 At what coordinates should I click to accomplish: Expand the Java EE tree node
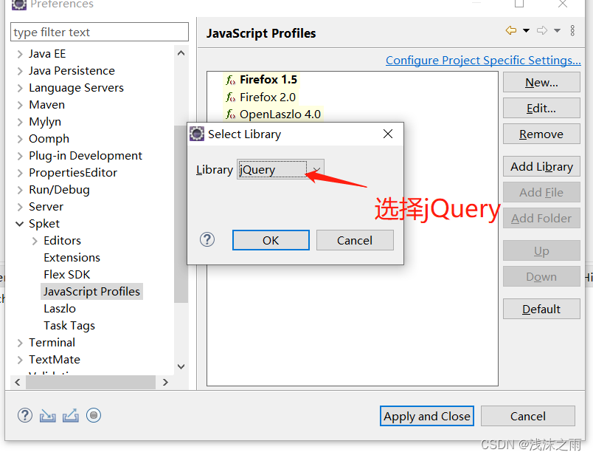click(x=20, y=54)
